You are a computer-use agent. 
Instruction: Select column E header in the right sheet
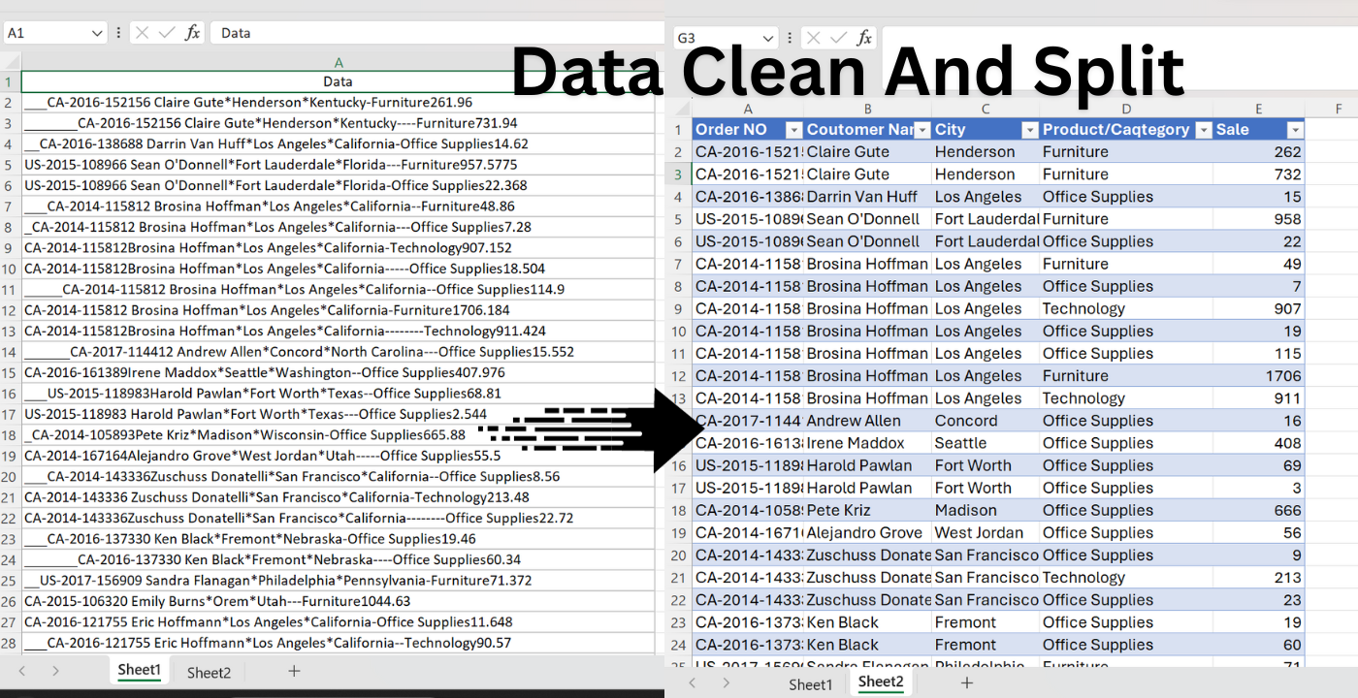coord(1258,110)
